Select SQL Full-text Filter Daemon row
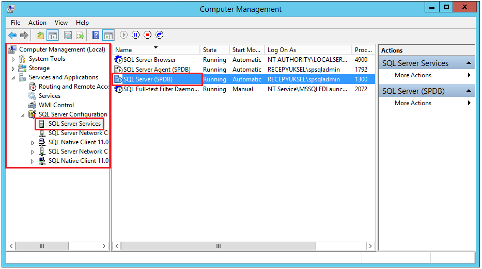The height and width of the screenshot is (269, 482). (244, 89)
